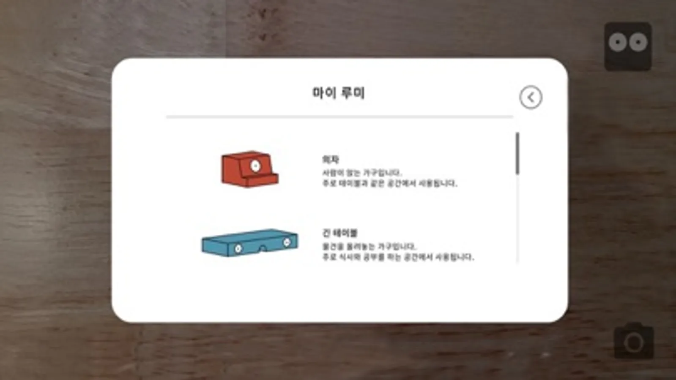Viewport: 676px width, 380px height.
Task: Click table description line mentioning 식사와 공부
Action: (398, 257)
